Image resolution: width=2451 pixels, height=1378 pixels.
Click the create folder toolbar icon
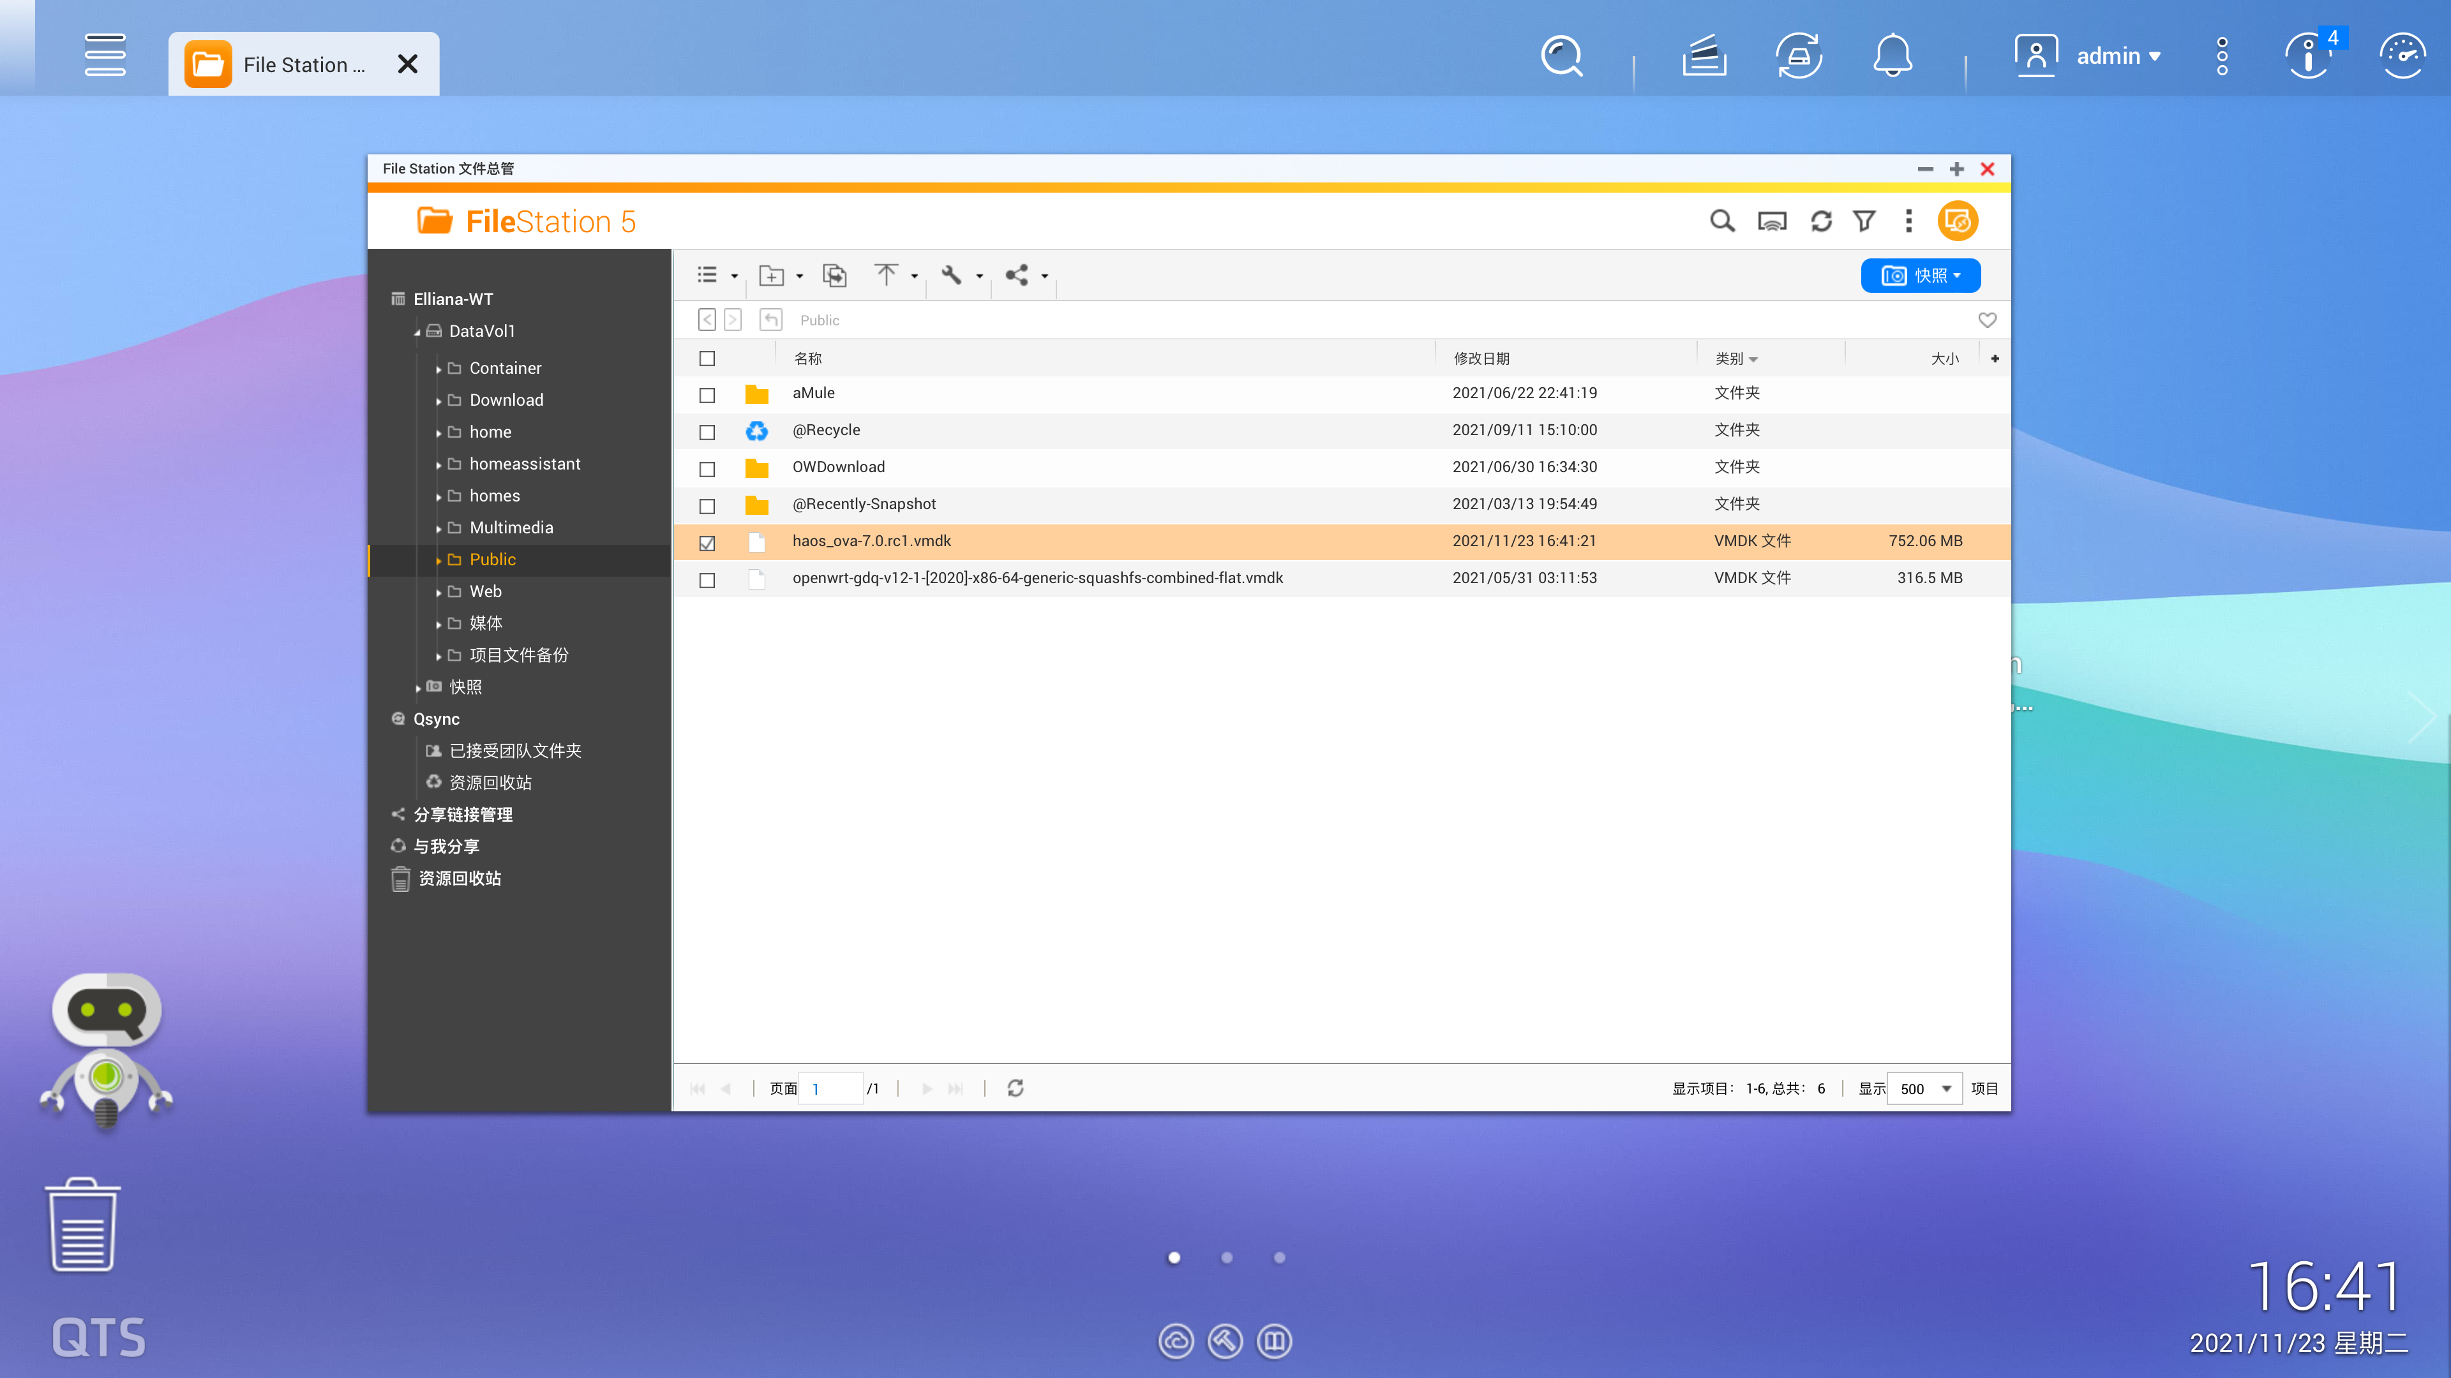pos(770,276)
